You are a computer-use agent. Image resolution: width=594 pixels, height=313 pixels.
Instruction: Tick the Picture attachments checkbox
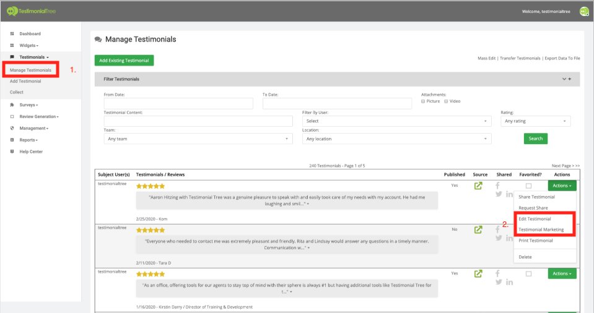click(423, 101)
